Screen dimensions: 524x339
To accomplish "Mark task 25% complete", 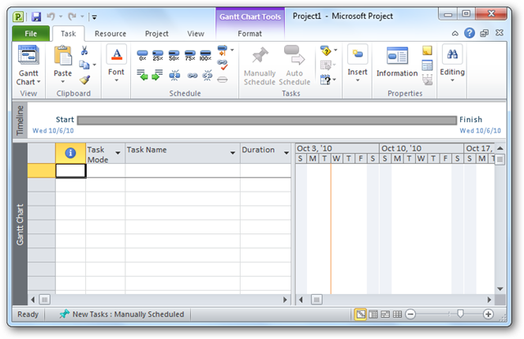I will pos(158,55).
